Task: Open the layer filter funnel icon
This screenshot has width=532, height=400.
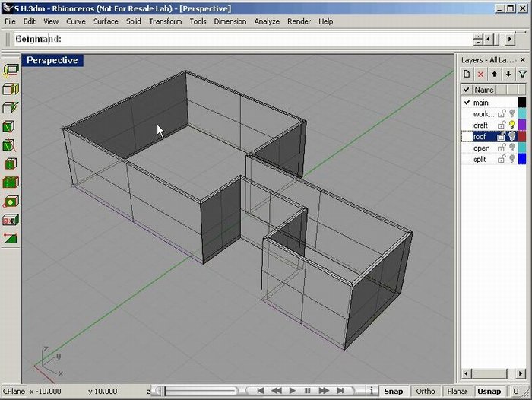Action: pos(522,74)
